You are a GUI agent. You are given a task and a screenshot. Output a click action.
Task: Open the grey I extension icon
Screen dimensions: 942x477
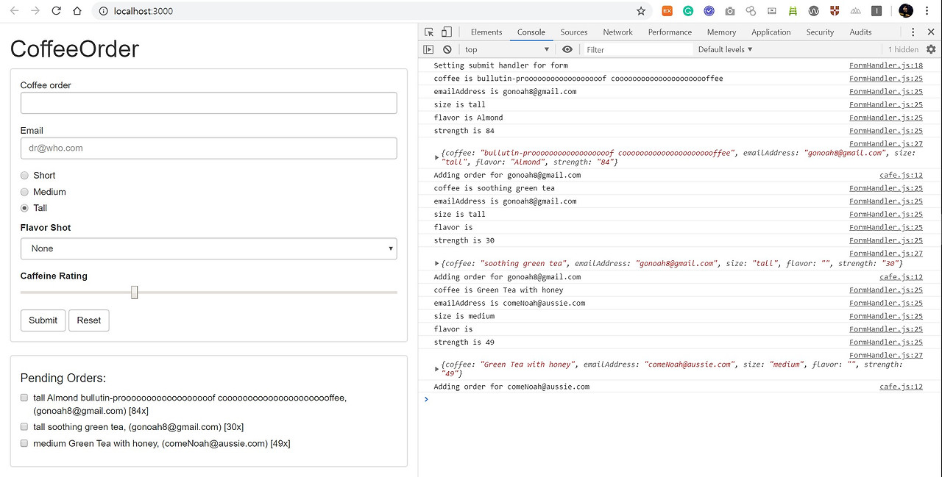877,11
